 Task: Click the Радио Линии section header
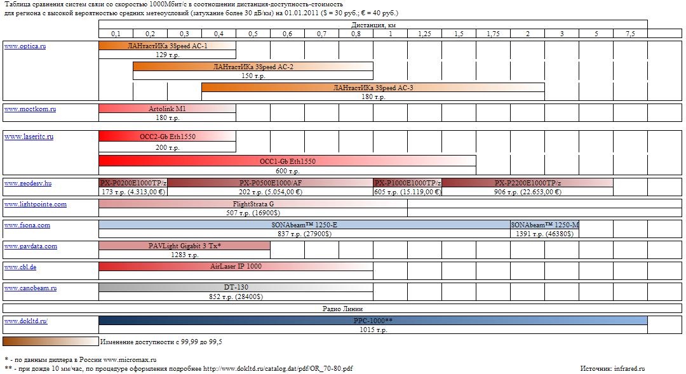pos(342,309)
